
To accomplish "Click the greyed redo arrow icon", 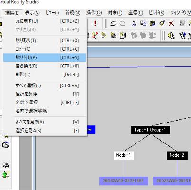I will [122, 24].
